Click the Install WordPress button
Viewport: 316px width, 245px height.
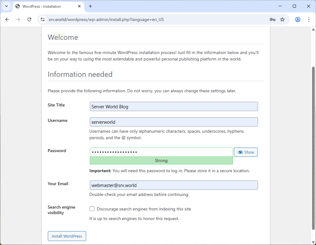tap(67, 236)
